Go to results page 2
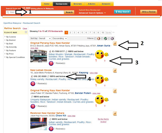Viewport: 162px width, 133px height. [x=70, y=33]
